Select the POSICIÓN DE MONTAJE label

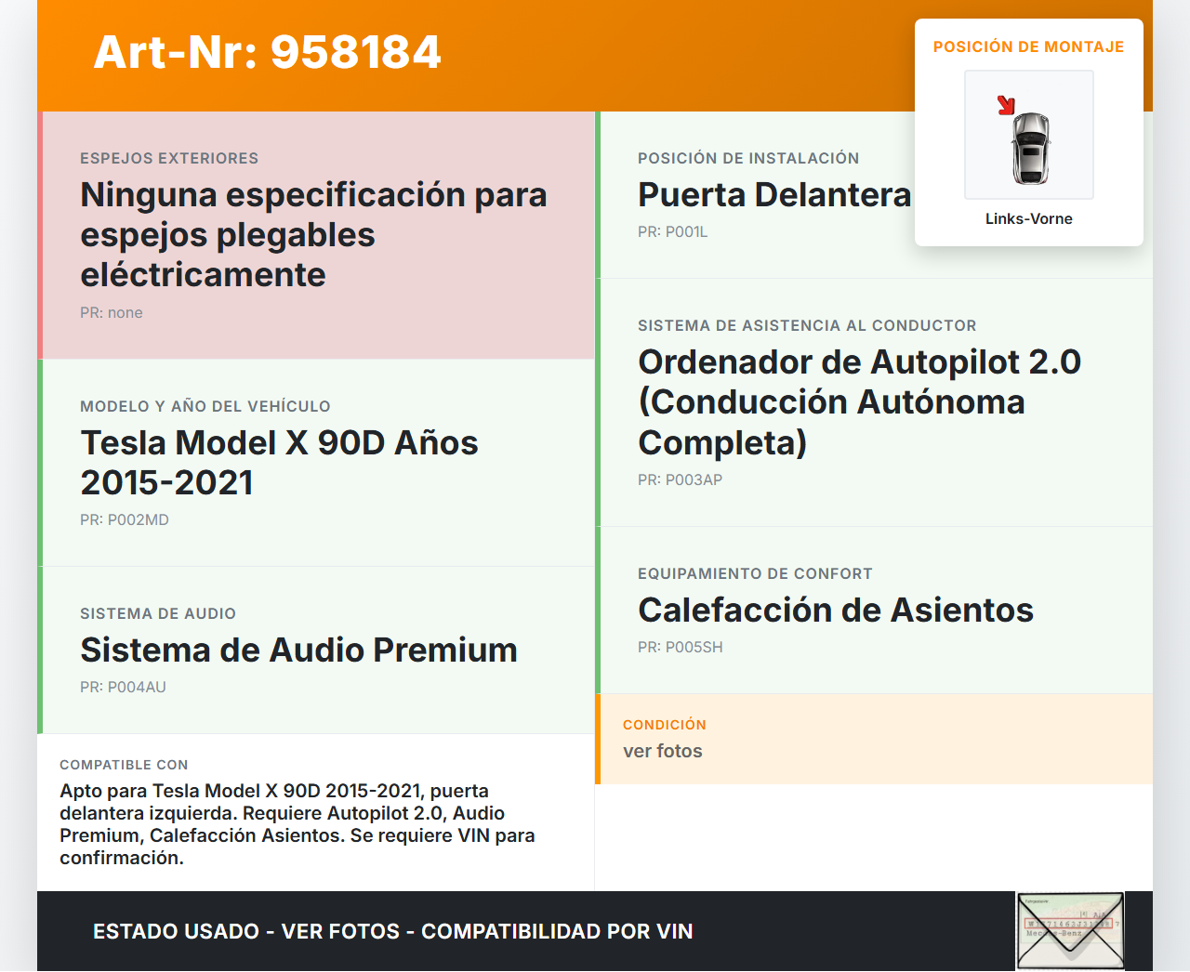pos(1029,46)
